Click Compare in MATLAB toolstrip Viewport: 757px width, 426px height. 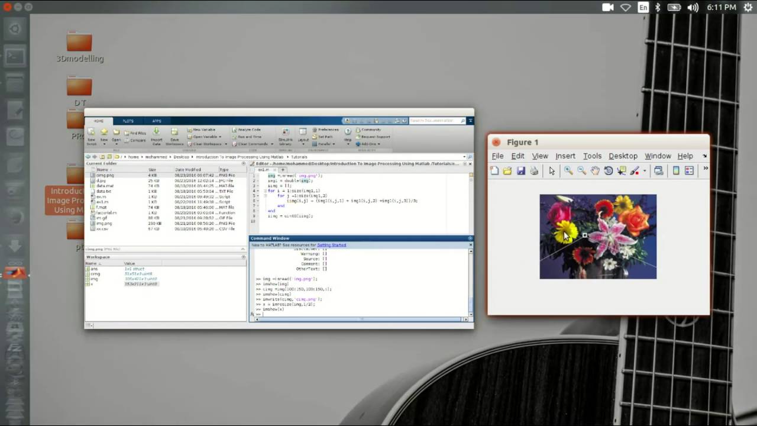[x=135, y=140]
